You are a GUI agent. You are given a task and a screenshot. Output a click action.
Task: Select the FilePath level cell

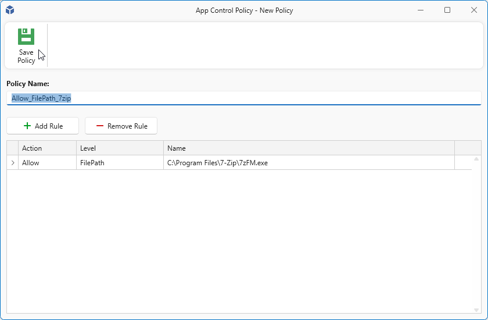(120, 163)
